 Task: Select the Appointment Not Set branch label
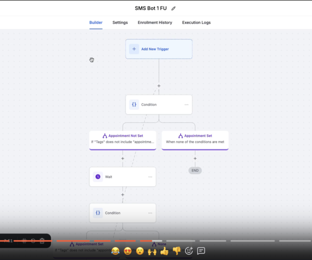(x=126, y=136)
